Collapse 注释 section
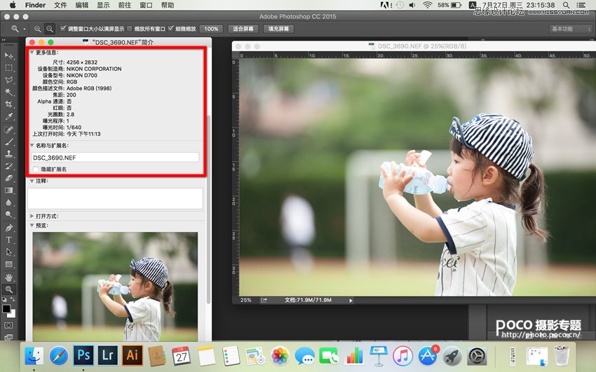596x372 pixels. point(32,181)
